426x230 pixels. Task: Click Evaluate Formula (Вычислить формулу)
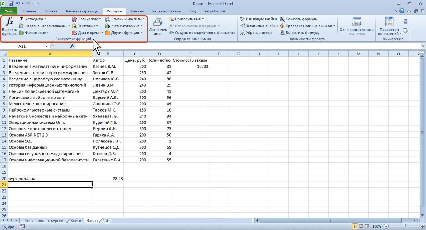click(300, 33)
